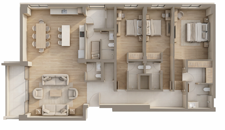Click the kitchen sink on the top counter
Viewport: 225px width, 130px height.
[64, 12]
